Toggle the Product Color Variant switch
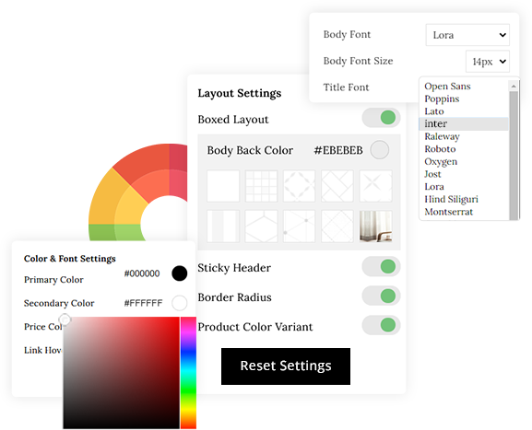The height and width of the screenshot is (430, 532). coord(381,325)
